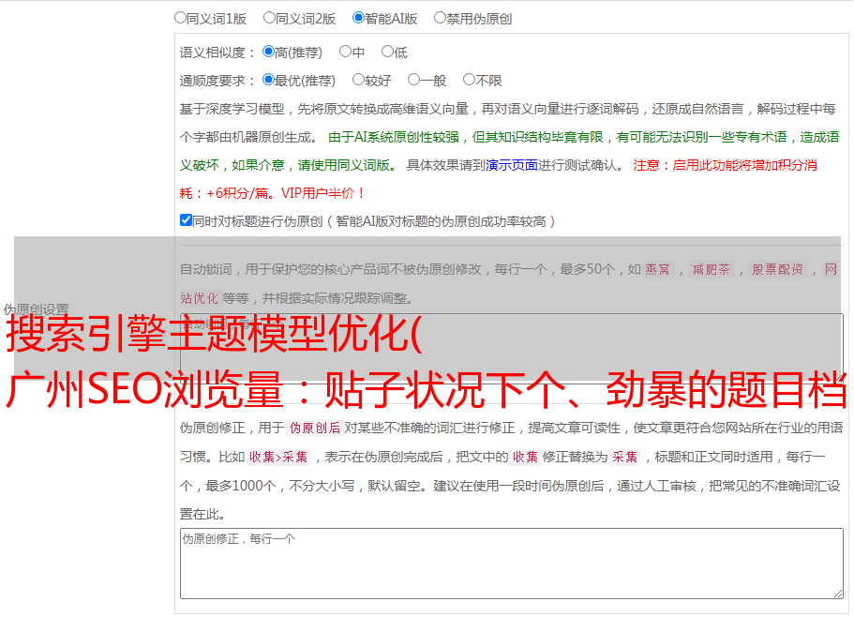Click into the 伪原创修正 text area
The width and height of the screenshot is (854, 617).
pos(511,563)
